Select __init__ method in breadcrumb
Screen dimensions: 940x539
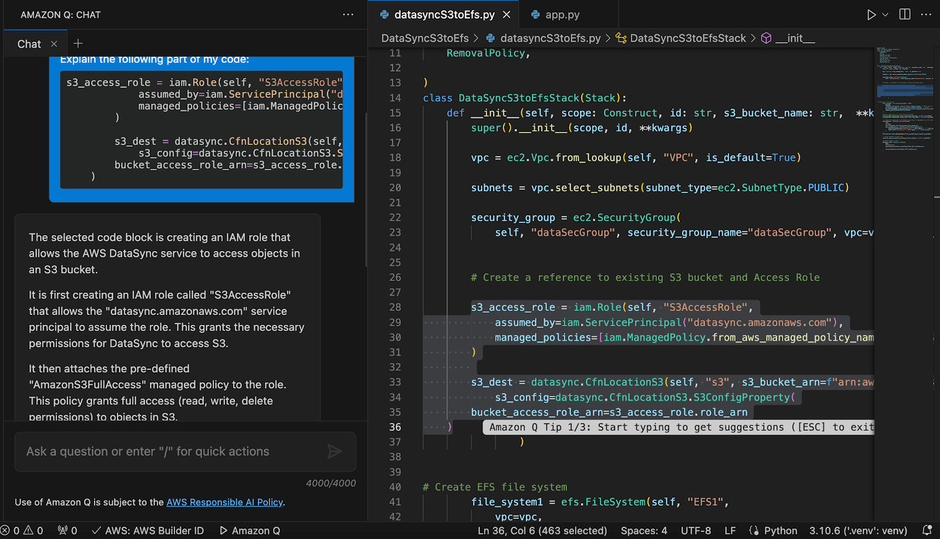(x=795, y=38)
